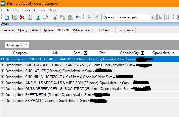Undo with the blue curved arrow
This screenshot has height=117, width=179.
point(78,18)
